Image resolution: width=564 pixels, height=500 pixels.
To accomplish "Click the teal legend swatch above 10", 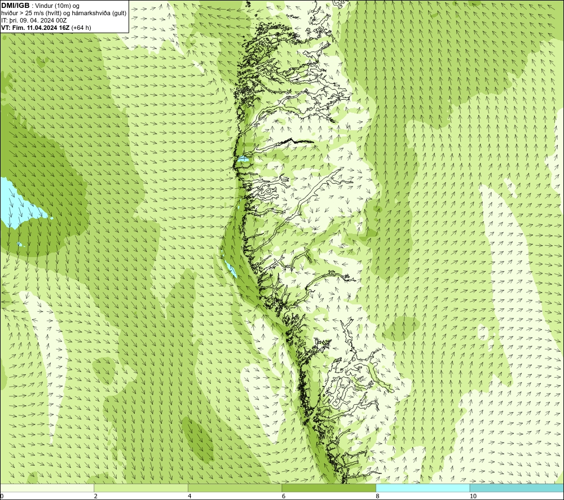I will (517, 488).
